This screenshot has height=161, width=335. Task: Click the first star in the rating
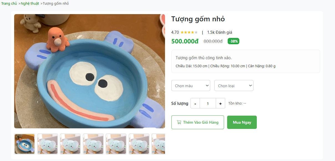click(182, 32)
